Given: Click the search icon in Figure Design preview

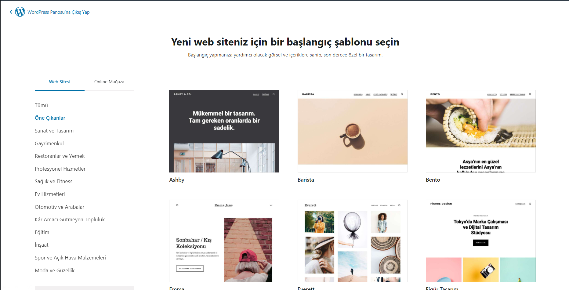Looking at the screenshot, I should tap(530, 204).
